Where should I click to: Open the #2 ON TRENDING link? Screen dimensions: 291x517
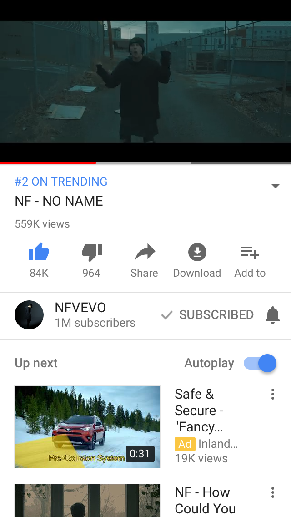(x=61, y=182)
